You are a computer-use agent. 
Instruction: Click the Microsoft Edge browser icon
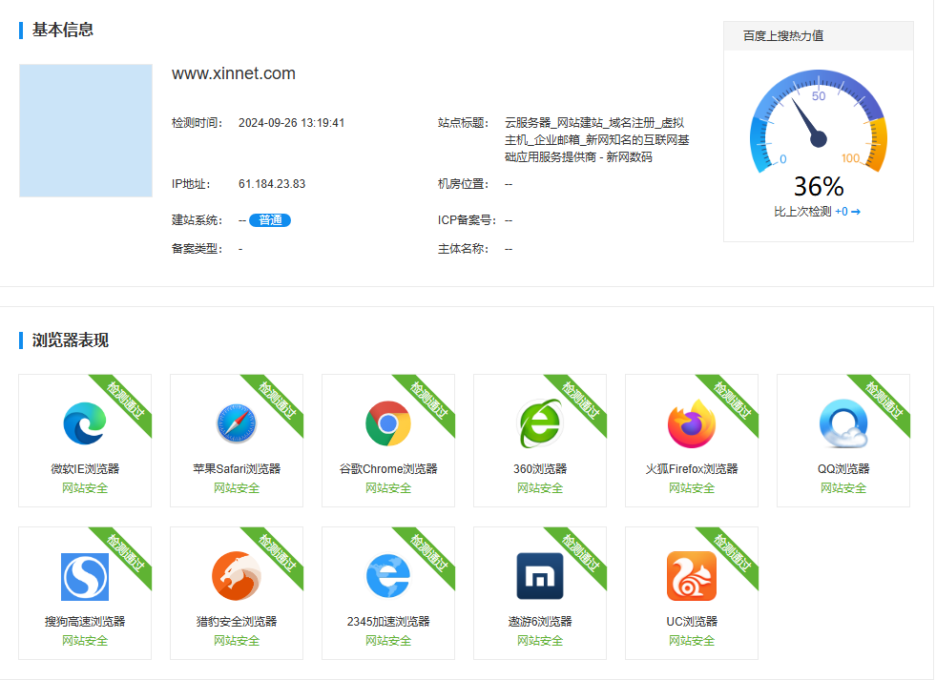[x=84, y=423]
